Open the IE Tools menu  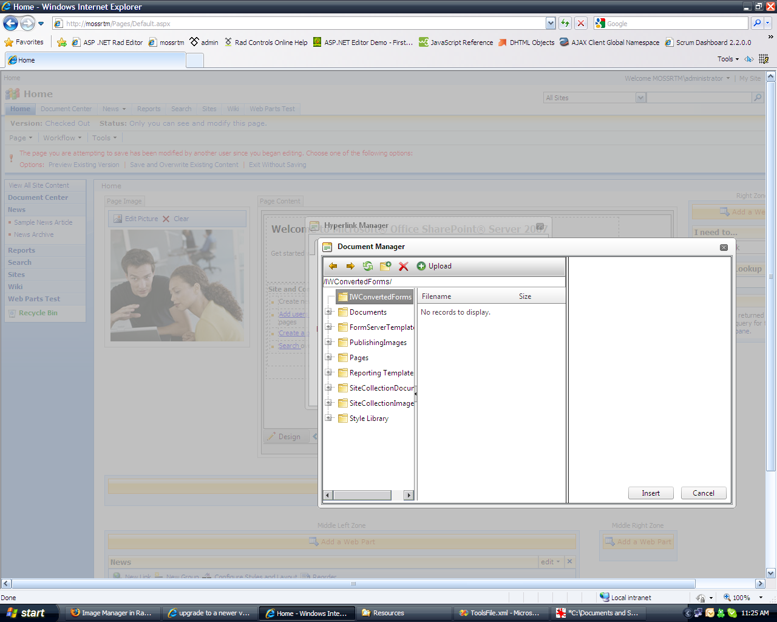click(x=728, y=59)
